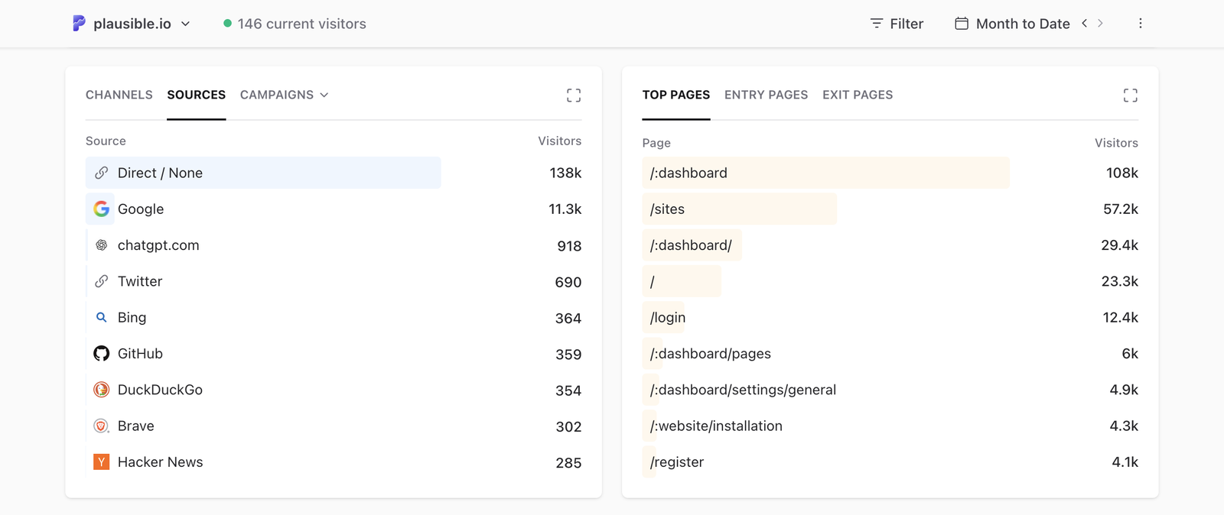The width and height of the screenshot is (1224, 515).
Task: Filter by Twitter source
Action: point(140,281)
